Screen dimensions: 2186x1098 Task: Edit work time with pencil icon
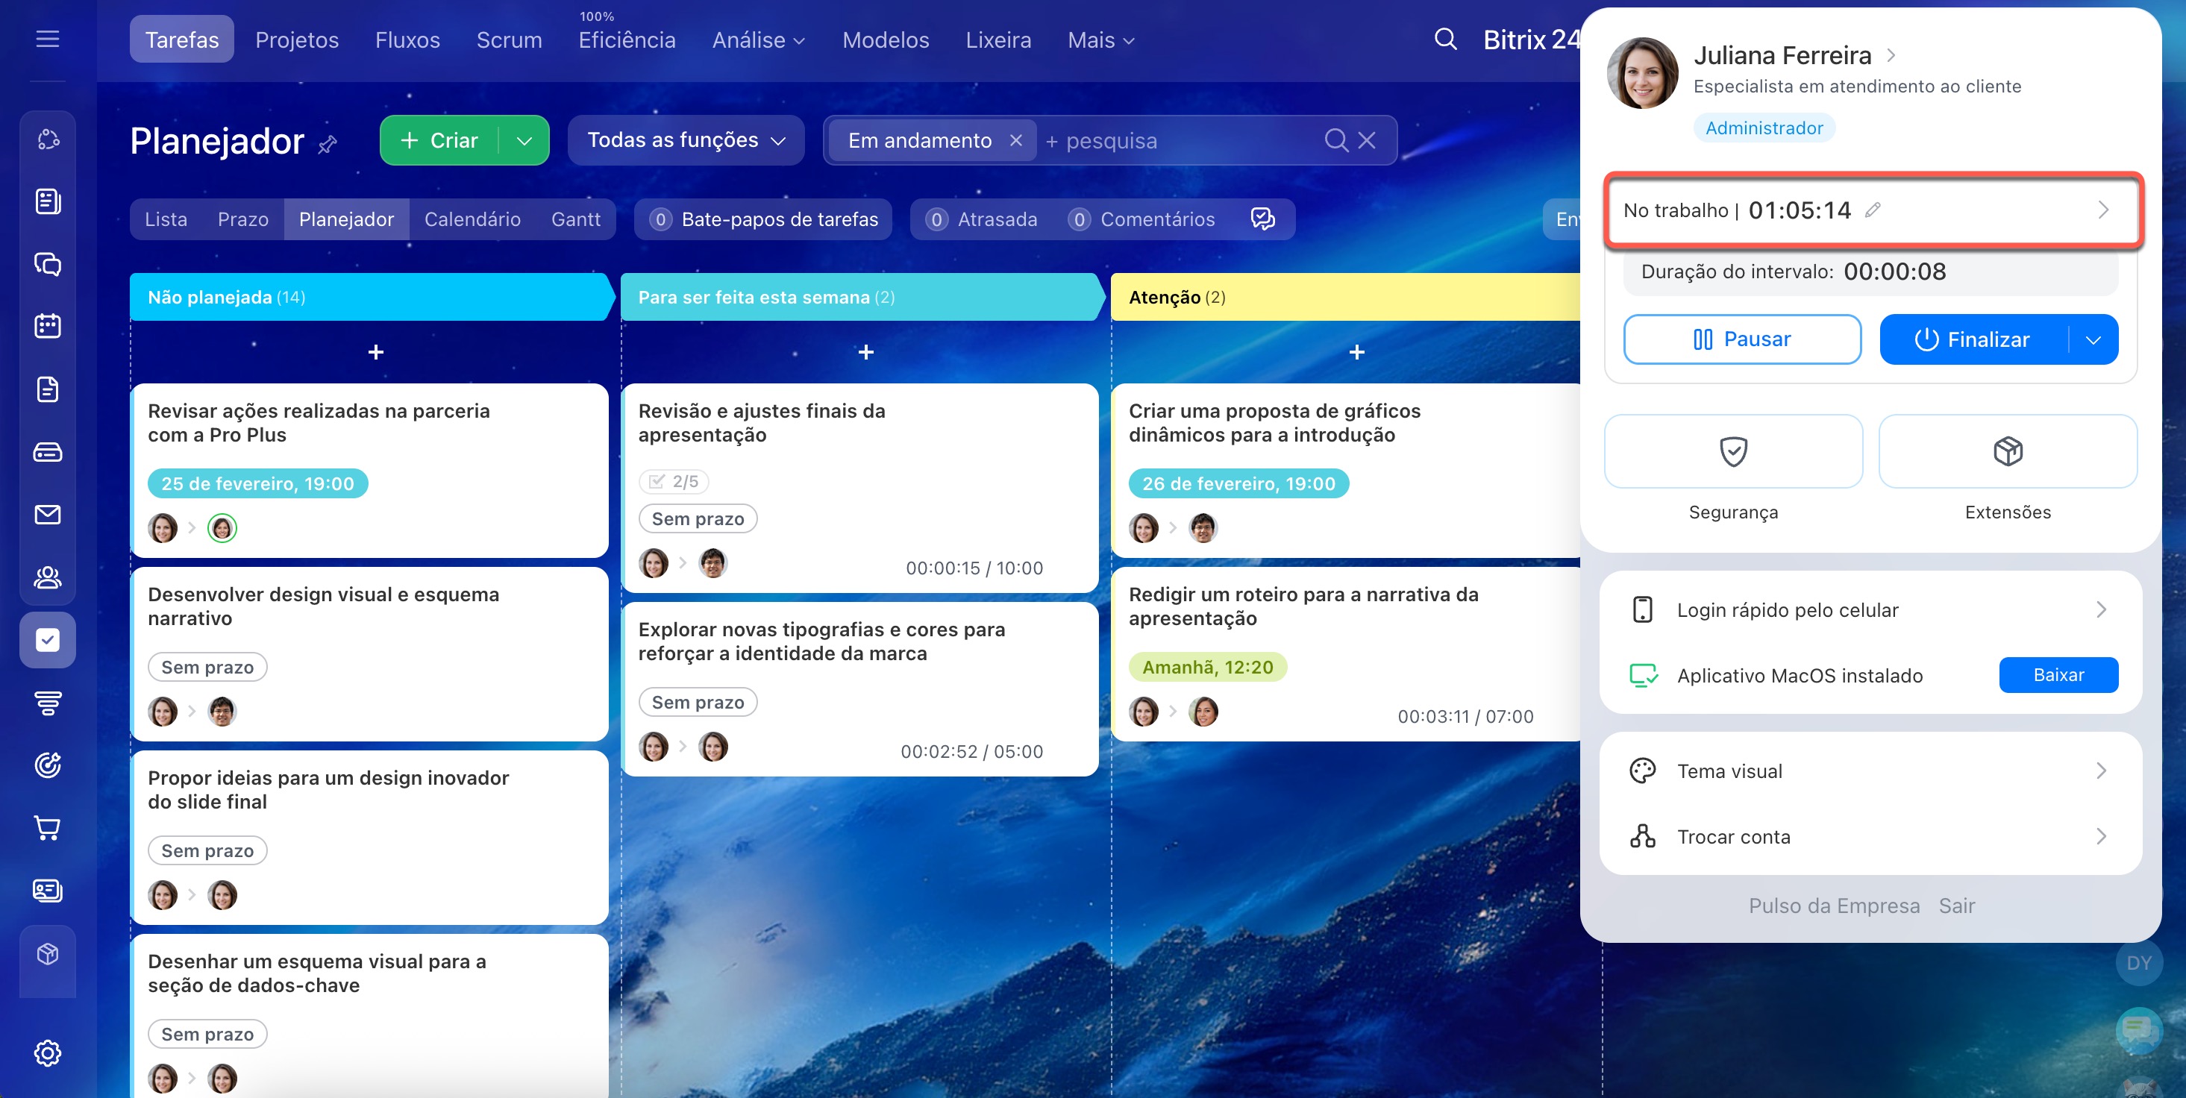(1873, 210)
